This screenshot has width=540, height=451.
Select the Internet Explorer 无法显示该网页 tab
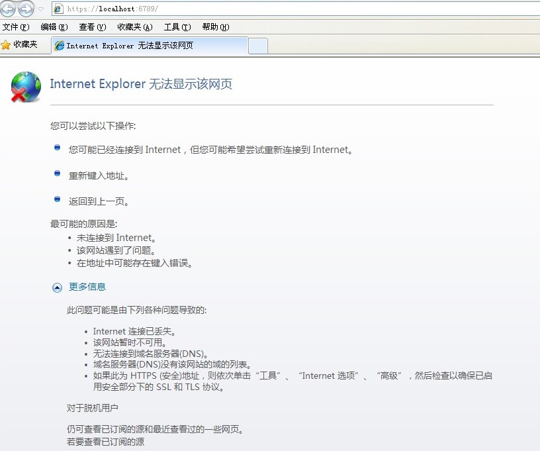tap(150, 46)
